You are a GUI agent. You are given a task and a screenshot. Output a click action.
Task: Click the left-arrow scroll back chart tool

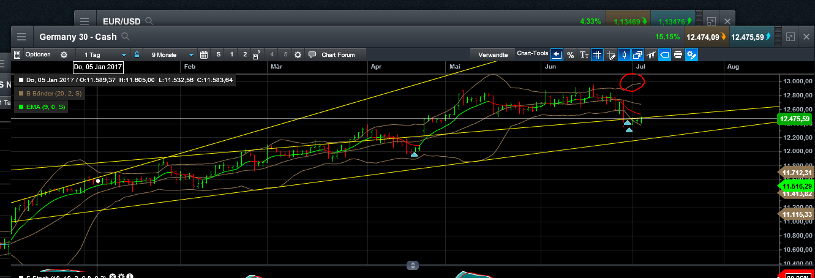pos(557,54)
